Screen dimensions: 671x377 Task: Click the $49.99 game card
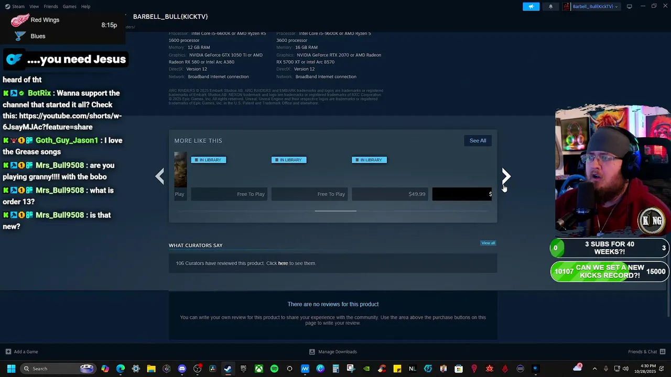point(390,176)
